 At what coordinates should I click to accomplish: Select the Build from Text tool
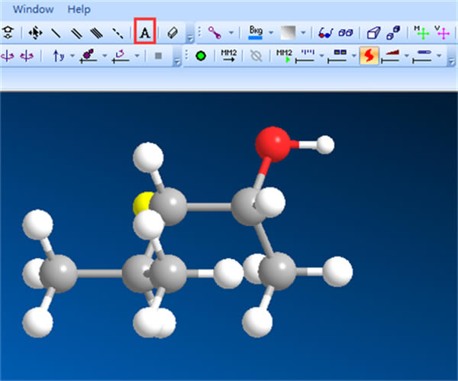[144, 33]
